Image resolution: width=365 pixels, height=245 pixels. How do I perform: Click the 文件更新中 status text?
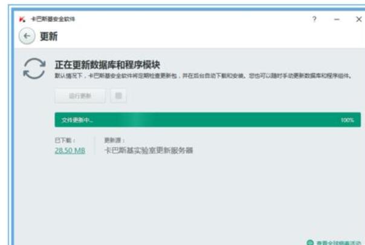[x=77, y=120]
